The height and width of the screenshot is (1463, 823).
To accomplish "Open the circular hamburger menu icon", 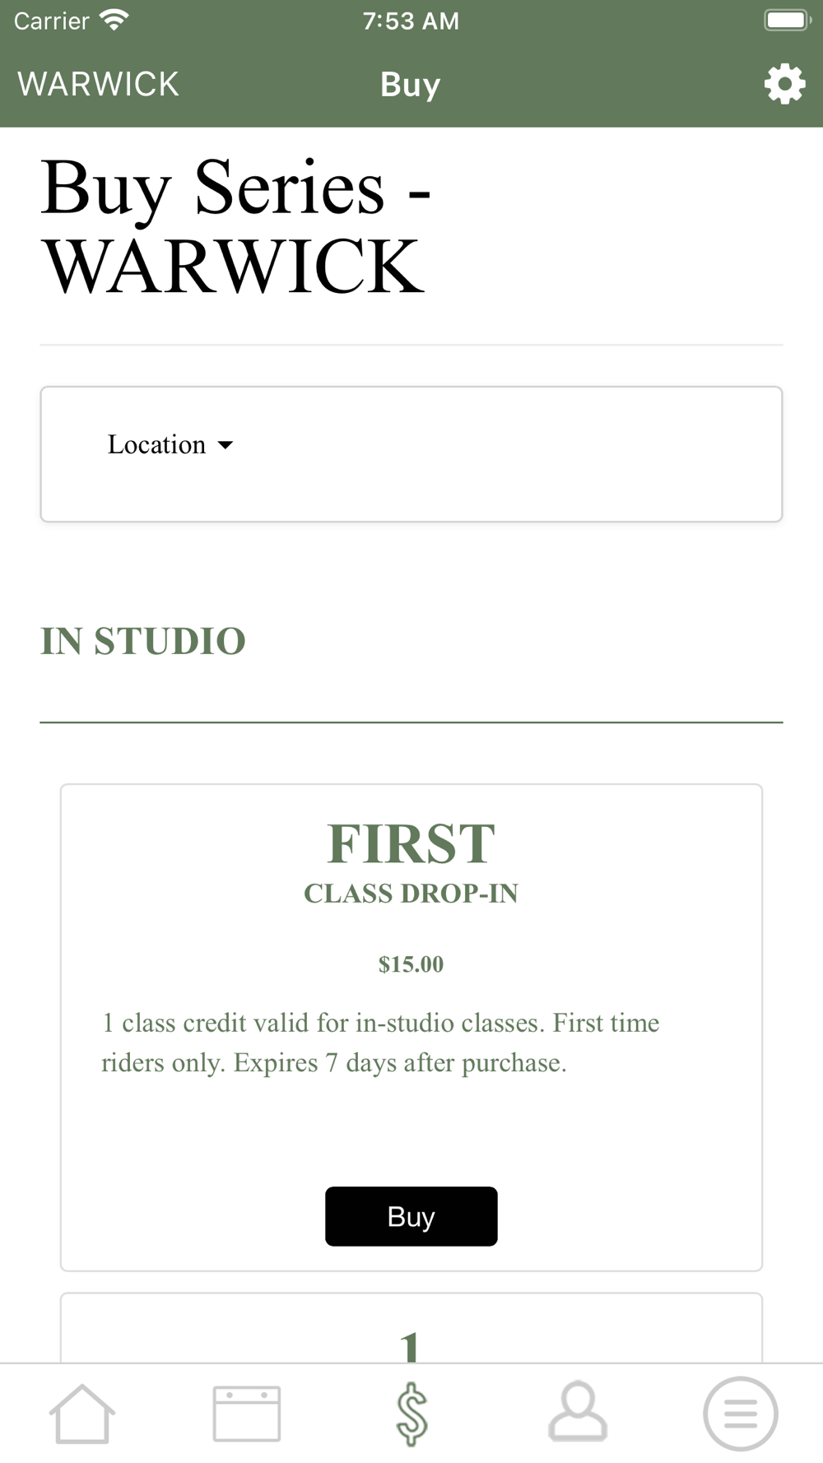I will tap(741, 1414).
